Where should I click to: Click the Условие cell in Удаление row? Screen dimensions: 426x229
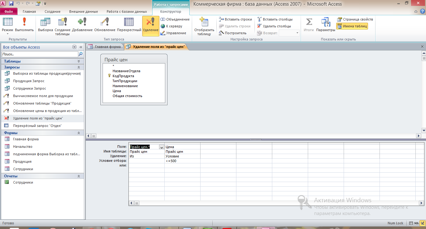click(x=182, y=156)
